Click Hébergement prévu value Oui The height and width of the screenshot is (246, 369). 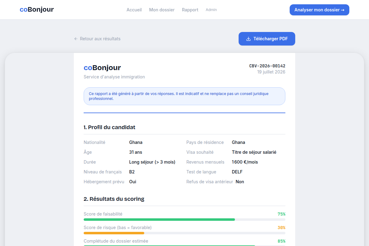[133, 182]
